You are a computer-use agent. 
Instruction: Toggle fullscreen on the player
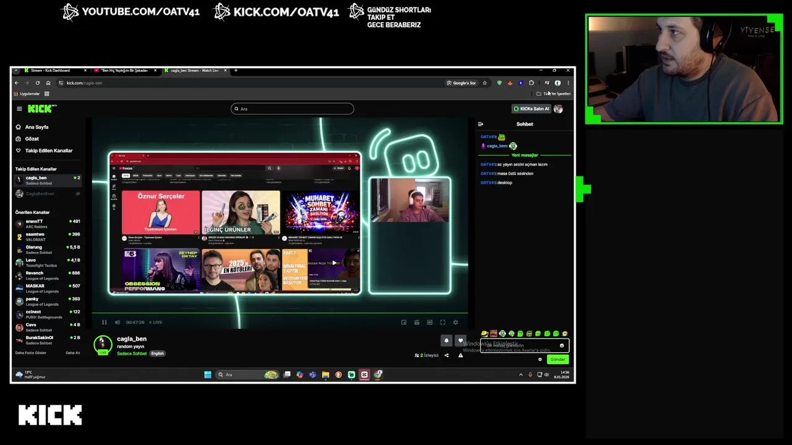[442, 322]
